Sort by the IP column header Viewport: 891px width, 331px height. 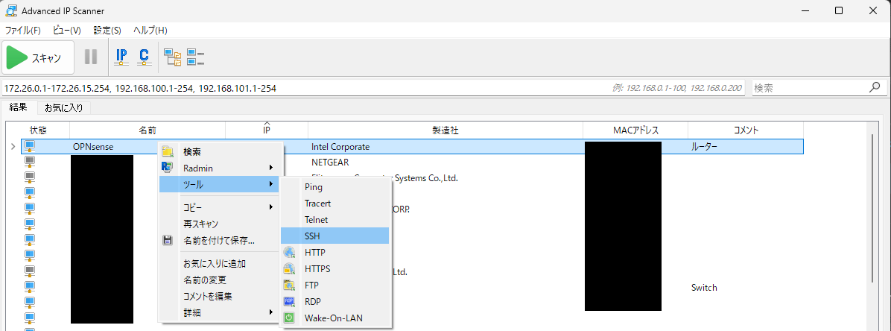[267, 130]
